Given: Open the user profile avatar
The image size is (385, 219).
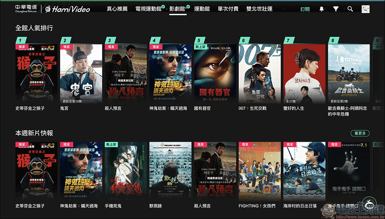Looking at the screenshot, I should point(366,9).
